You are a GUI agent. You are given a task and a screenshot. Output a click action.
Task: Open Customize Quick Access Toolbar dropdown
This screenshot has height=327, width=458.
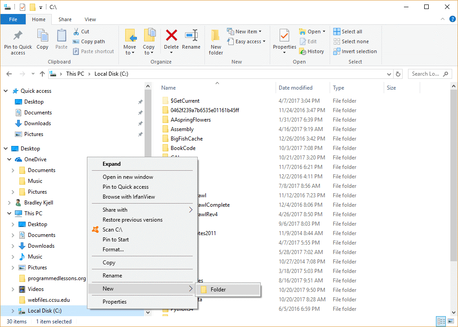coord(41,7)
